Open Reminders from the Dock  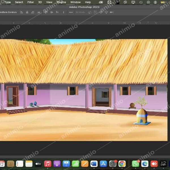(20, 164)
